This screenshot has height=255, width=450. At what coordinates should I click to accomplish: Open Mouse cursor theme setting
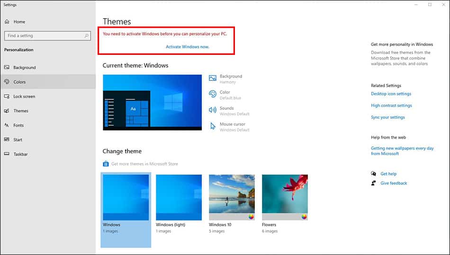tap(232, 124)
